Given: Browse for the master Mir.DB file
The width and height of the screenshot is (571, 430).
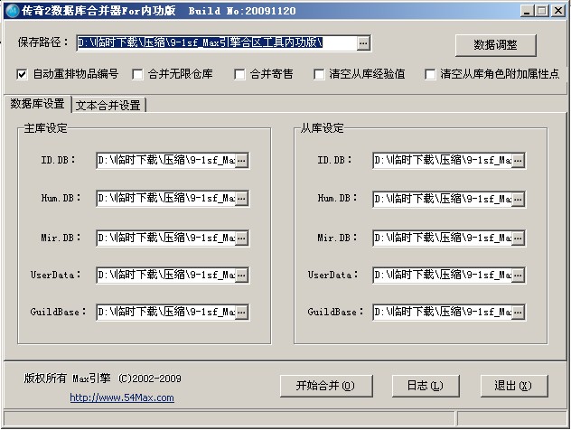Looking at the screenshot, I should coord(241,238).
